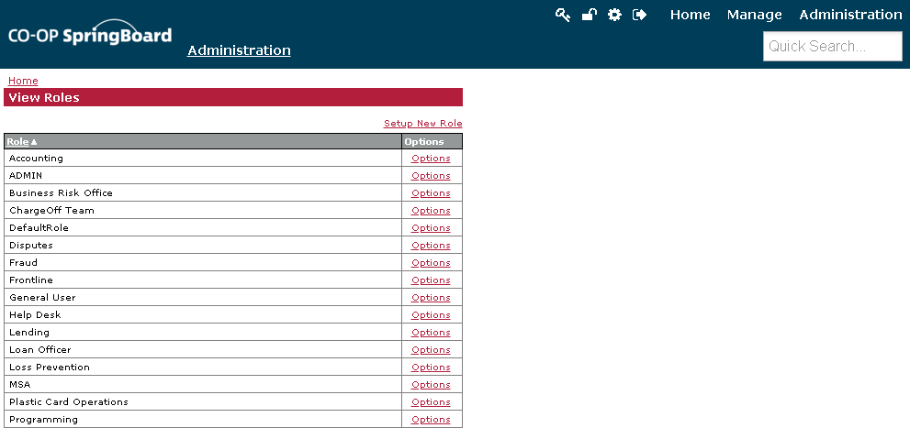
Task: Sort by the Role column header
Action: [x=18, y=142]
